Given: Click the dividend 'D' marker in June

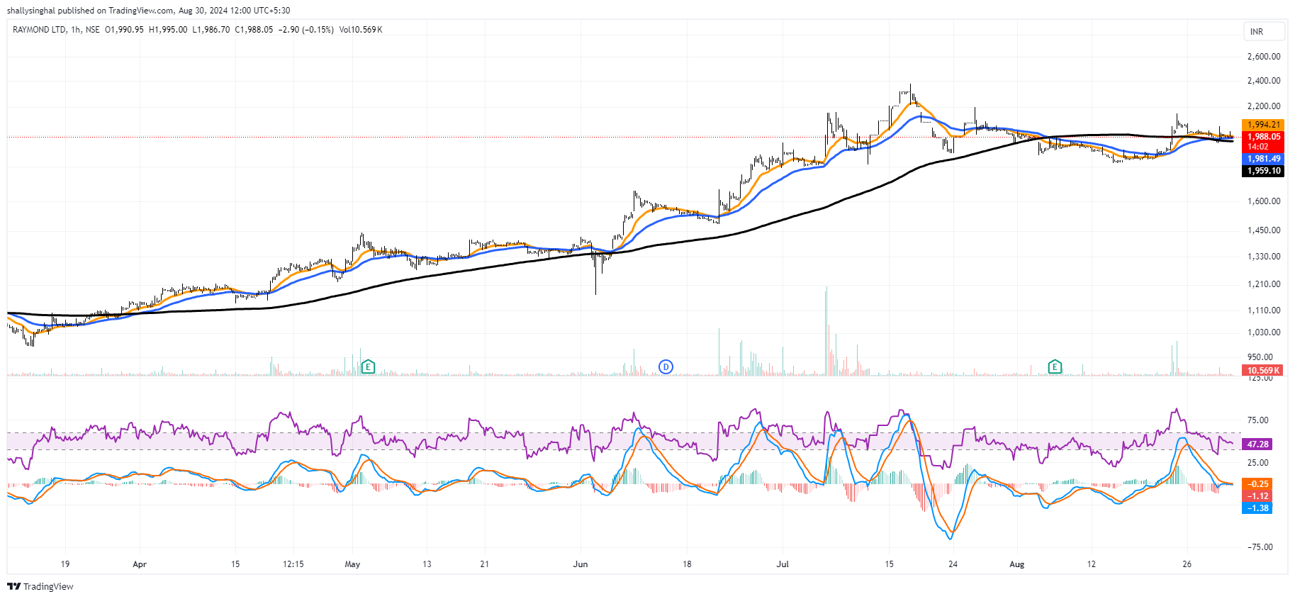Looking at the screenshot, I should [x=666, y=366].
